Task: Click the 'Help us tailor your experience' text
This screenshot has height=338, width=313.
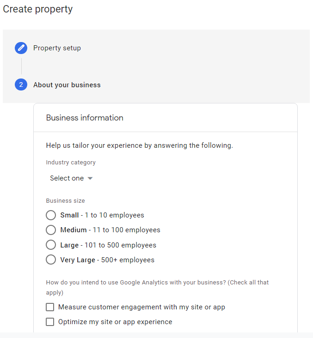Action: [x=139, y=145]
